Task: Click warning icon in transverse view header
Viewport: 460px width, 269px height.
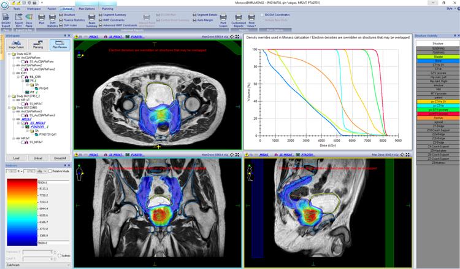Action: (x=76, y=37)
